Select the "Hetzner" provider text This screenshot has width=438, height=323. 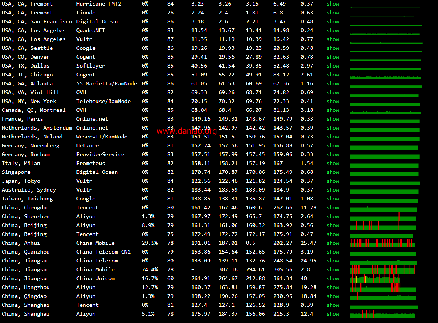(x=88, y=146)
